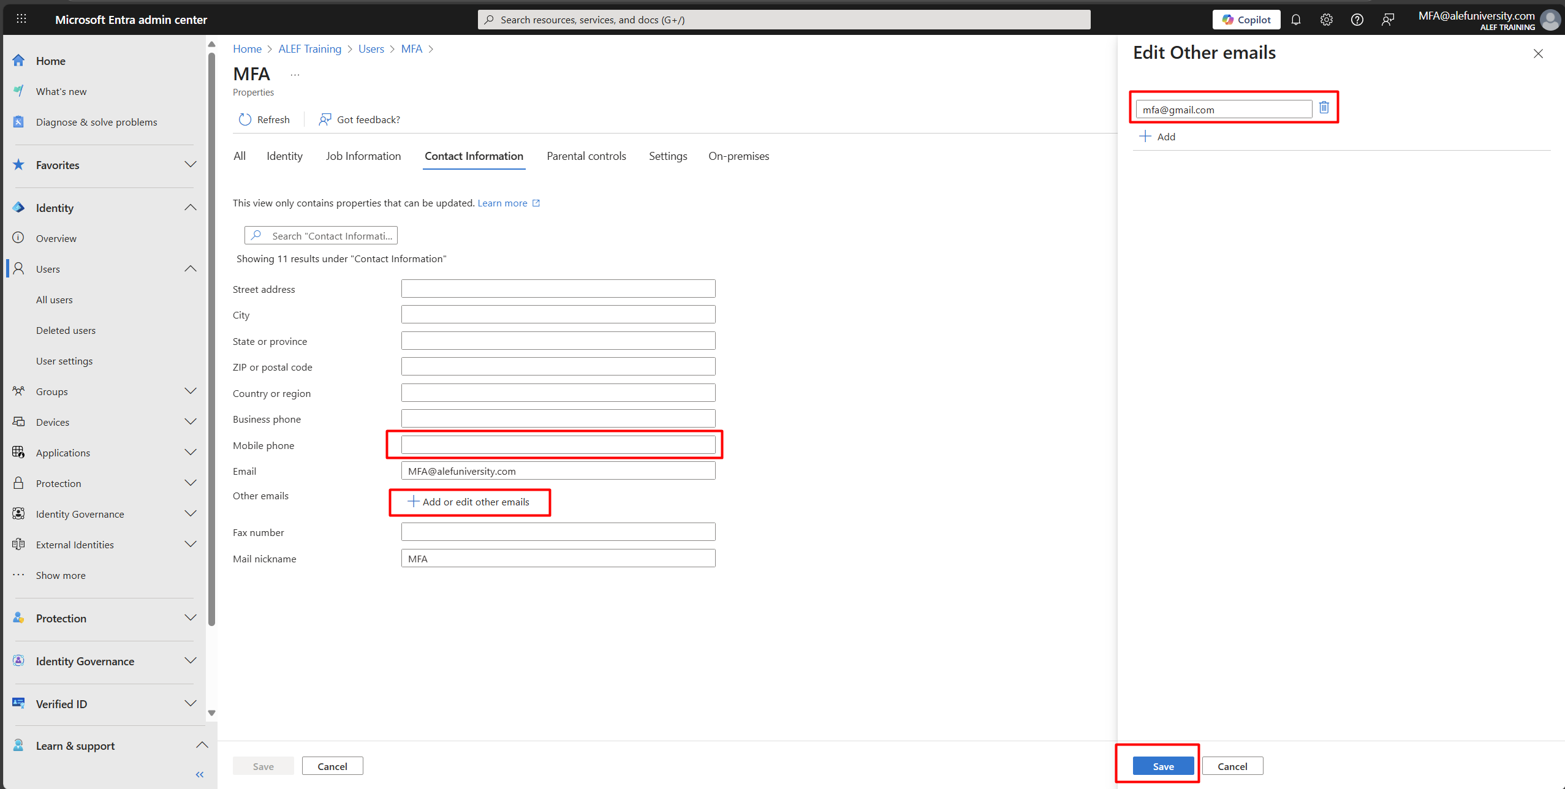
Task: Click Cancel in Edit Other emails panel
Action: click(x=1232, y=766)
